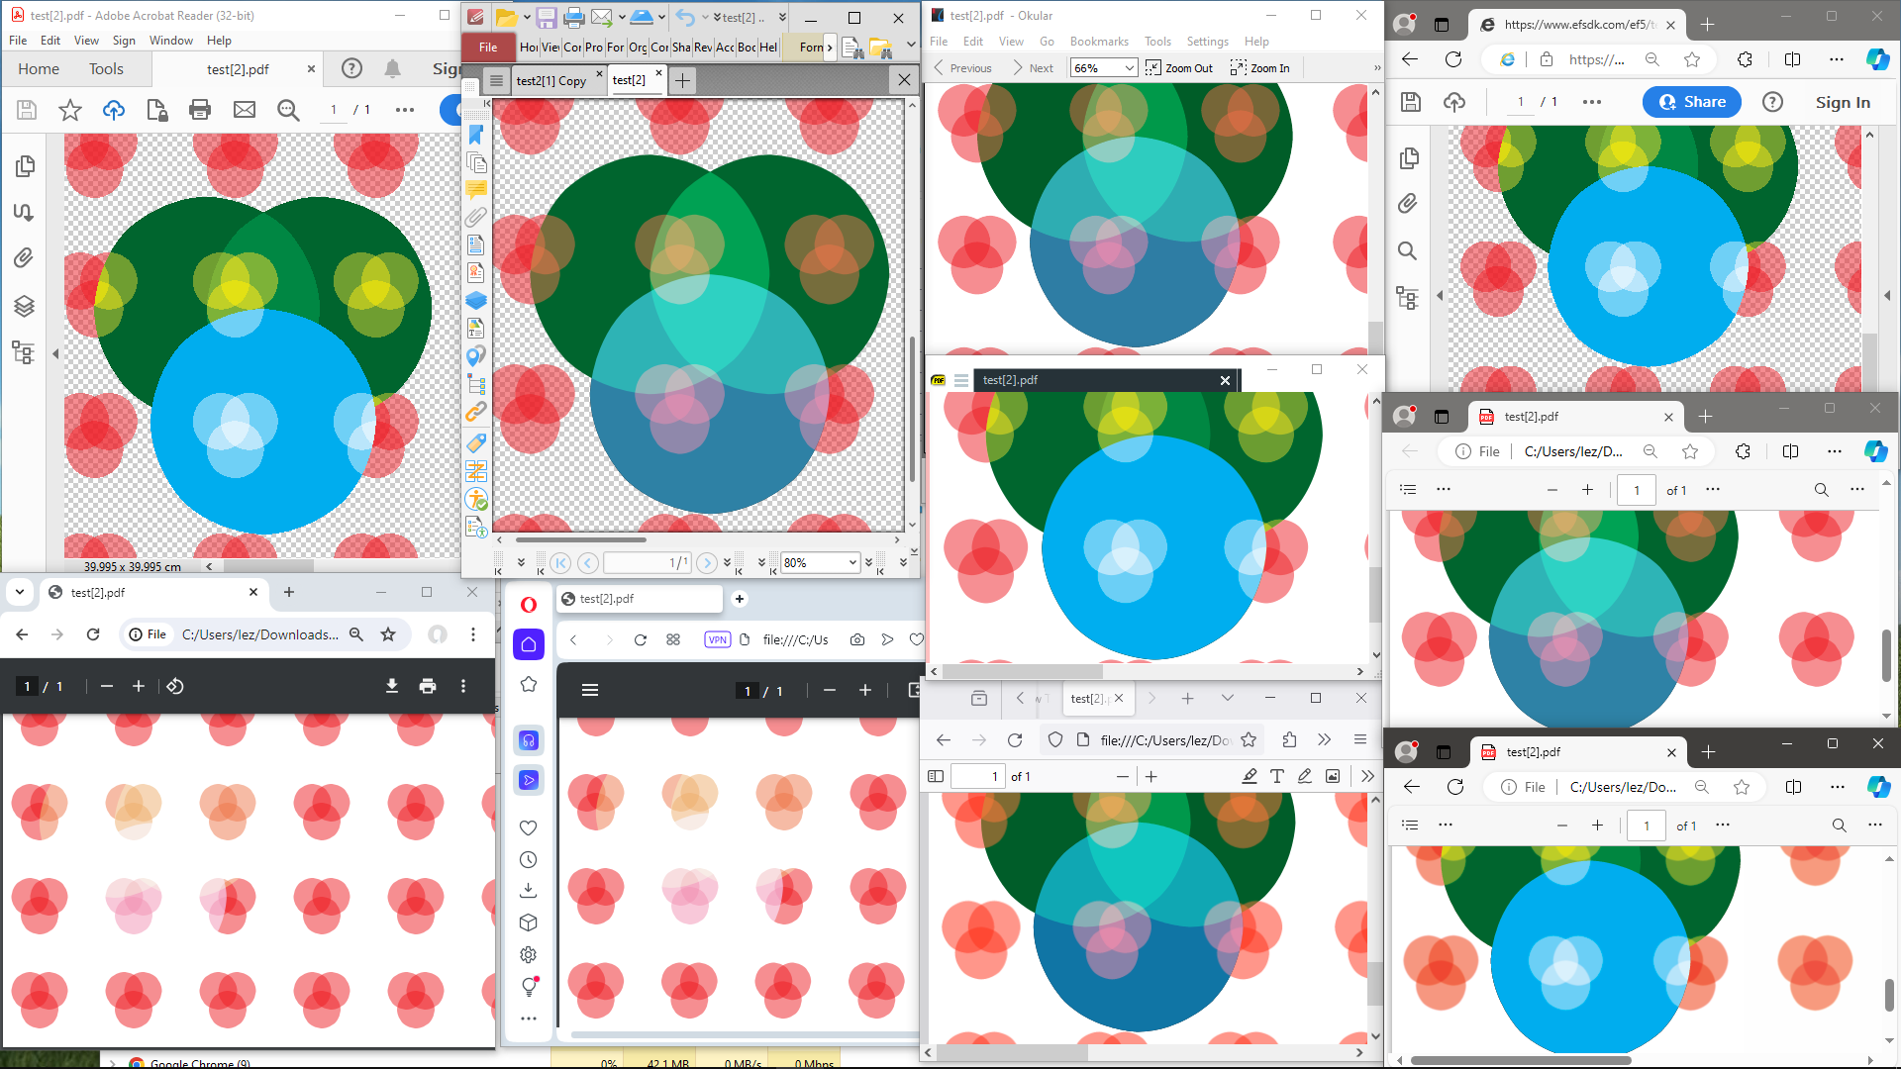
Task: Select the test[2] tab in Foxit editor
Action: [x=630, y=79]
